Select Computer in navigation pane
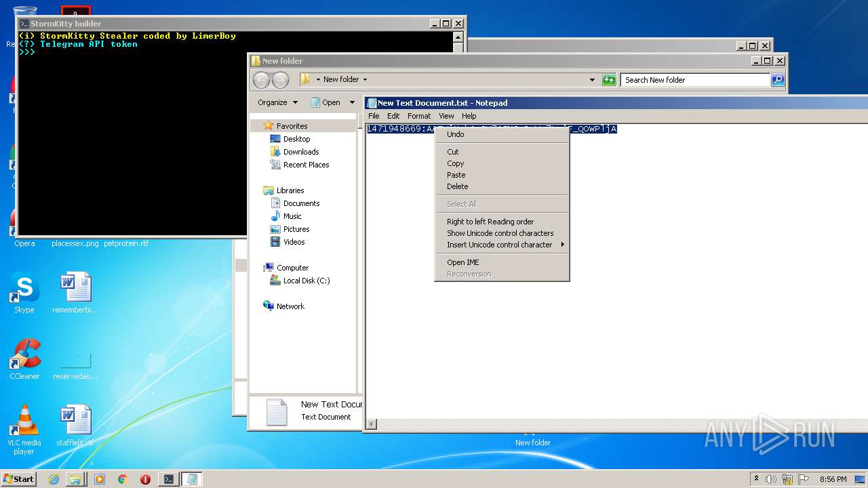 (x=292, y=268)
